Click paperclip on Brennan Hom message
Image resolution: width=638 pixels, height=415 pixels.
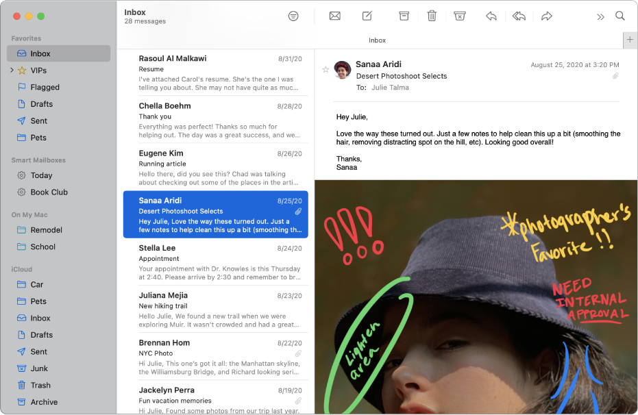pos(298,353)
